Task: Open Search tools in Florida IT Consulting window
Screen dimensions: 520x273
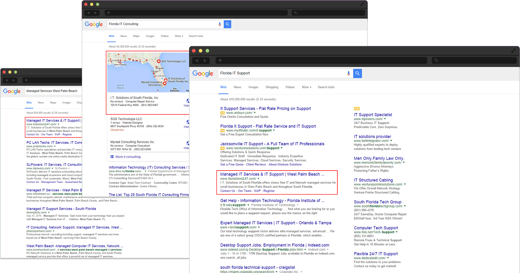Action: (x=196, y=36)
